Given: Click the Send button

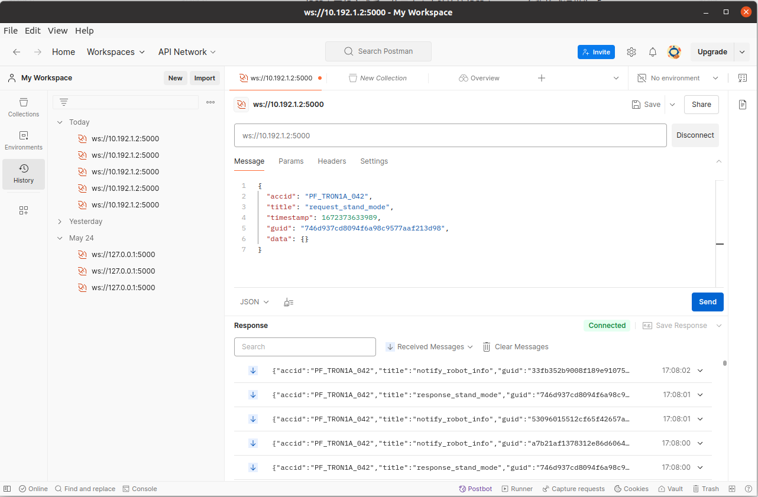Looking at the screenshot, I should [x=708, y=302].
